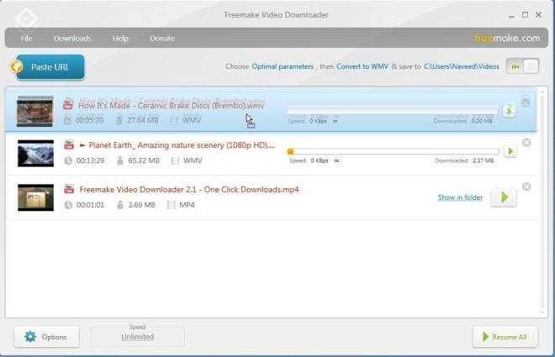Click YouTube icon of Freemake Downloader row
The width and height of the screenshot is (555, 357).
pos(69,189)
